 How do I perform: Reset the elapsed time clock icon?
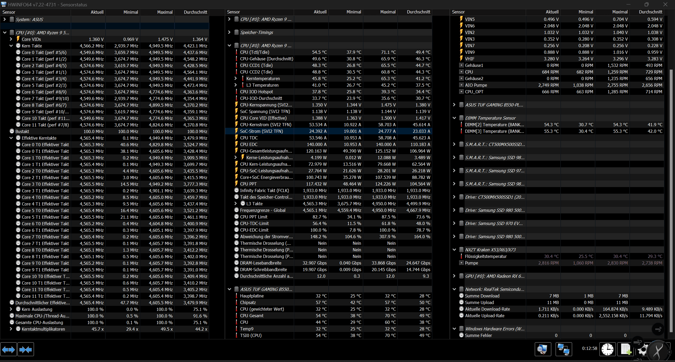pos(607,349)
